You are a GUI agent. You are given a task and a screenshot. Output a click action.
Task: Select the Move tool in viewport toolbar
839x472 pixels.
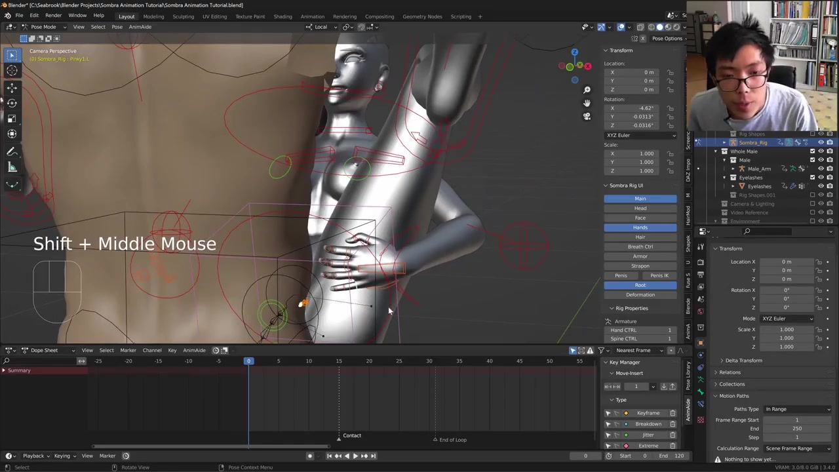(x=12, y=87)
